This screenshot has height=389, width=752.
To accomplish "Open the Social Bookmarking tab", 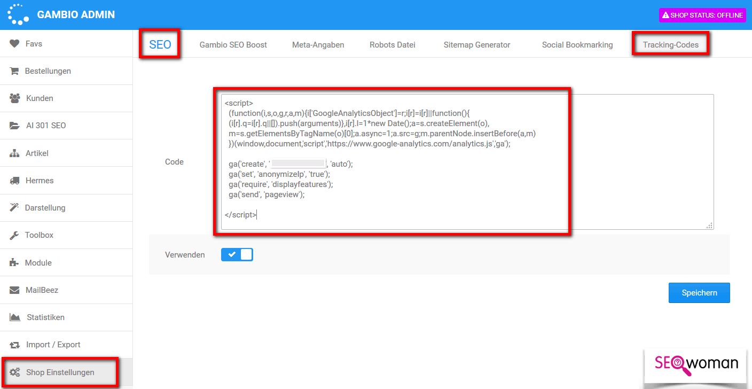I will click(577, 45).
